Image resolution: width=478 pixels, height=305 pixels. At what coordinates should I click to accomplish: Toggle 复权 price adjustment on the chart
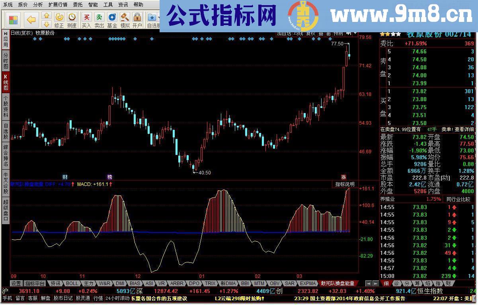pos(310,33)
